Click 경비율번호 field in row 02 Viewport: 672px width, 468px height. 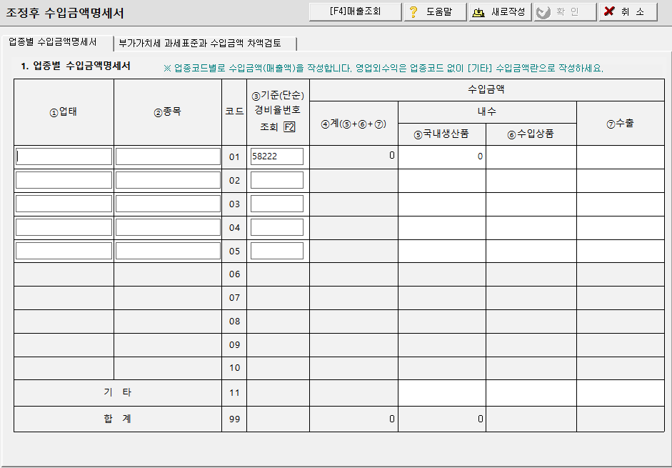[x=277, y=180]
